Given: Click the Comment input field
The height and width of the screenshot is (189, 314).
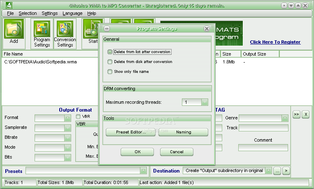Looking at the screenshot, I should (263, 147).
